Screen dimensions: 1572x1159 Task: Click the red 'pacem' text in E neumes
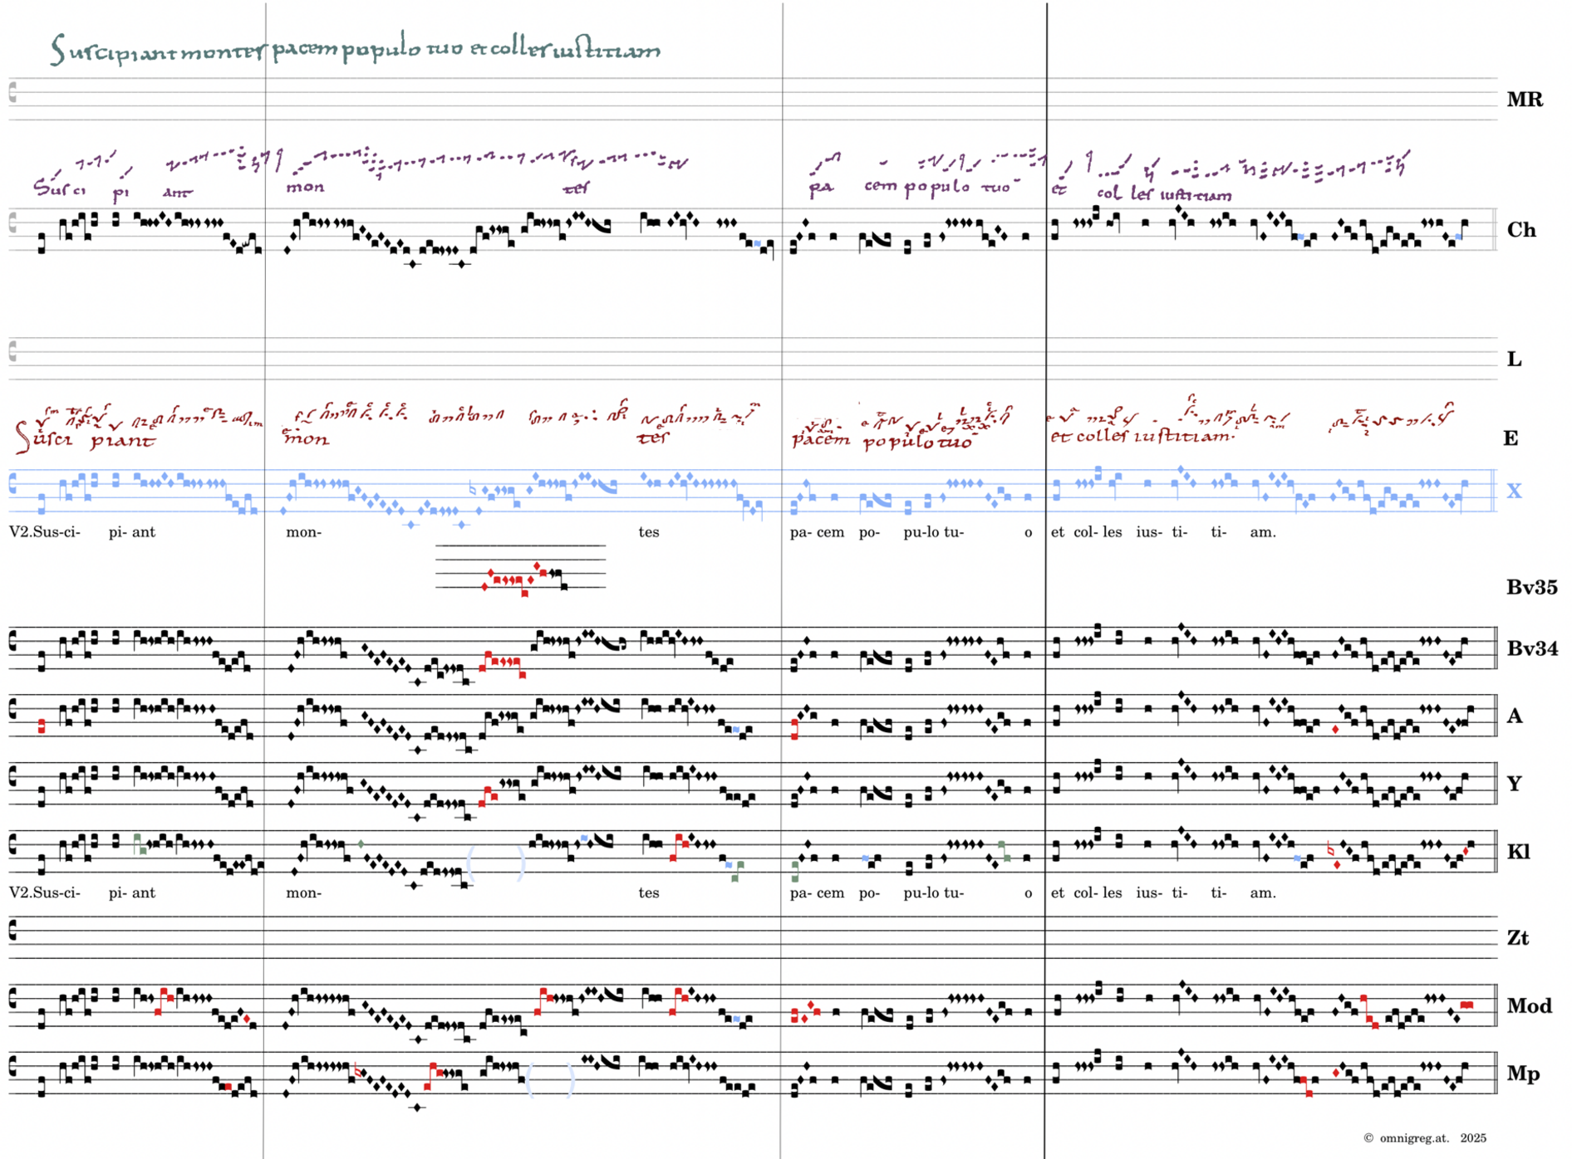tap(820, 440)
